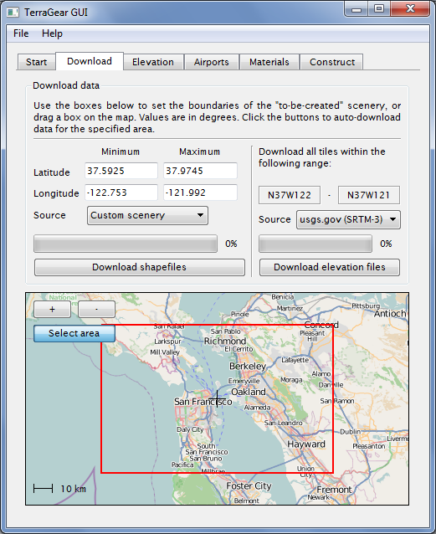Click the Mill Valley label on map
The width and height of the screenshot is (436, 534).
165,352
